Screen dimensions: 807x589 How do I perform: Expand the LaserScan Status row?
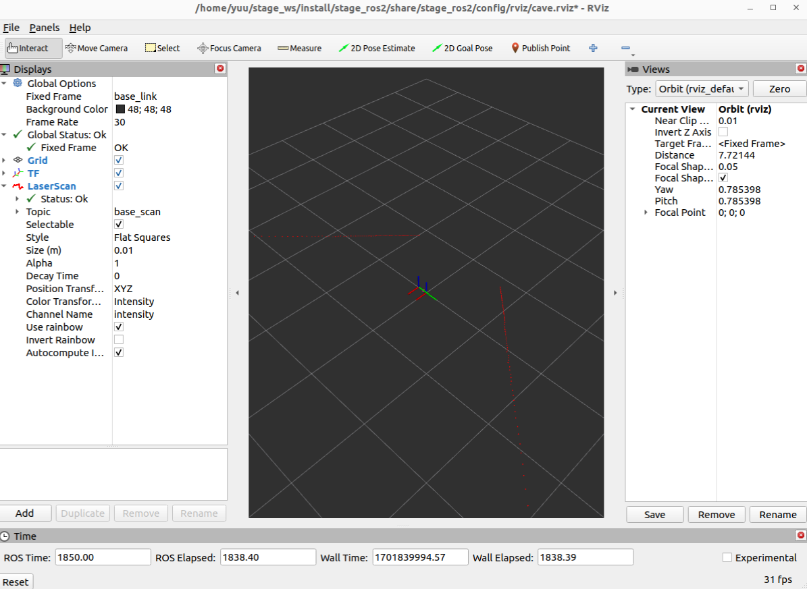17,198
